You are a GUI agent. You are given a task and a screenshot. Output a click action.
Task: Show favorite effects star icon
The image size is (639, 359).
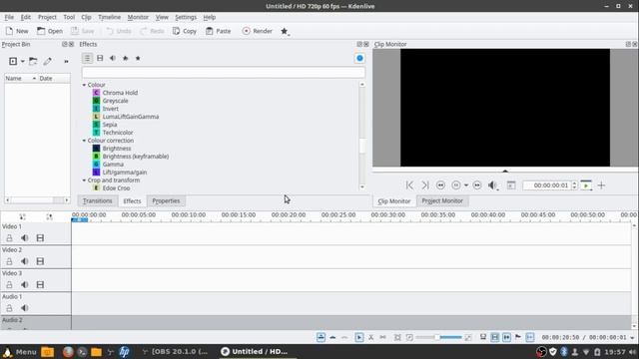tap(138, 58)
